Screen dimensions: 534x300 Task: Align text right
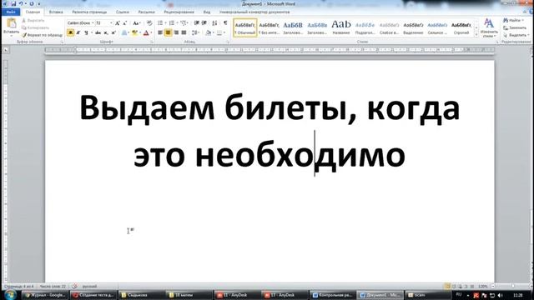coord(176,32)
